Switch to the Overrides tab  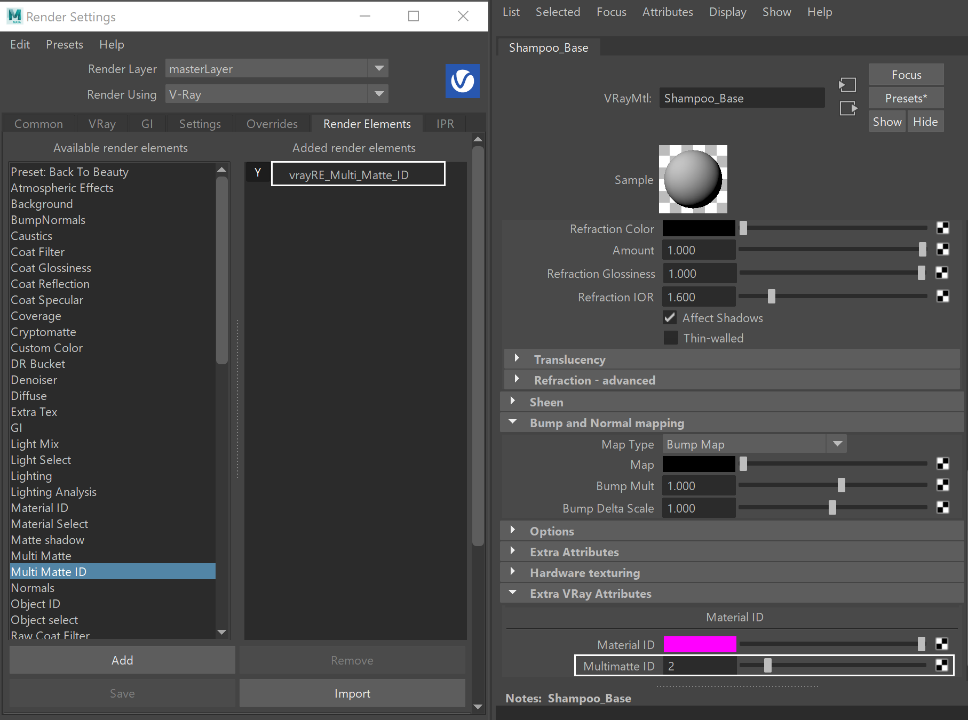(272, 124)
